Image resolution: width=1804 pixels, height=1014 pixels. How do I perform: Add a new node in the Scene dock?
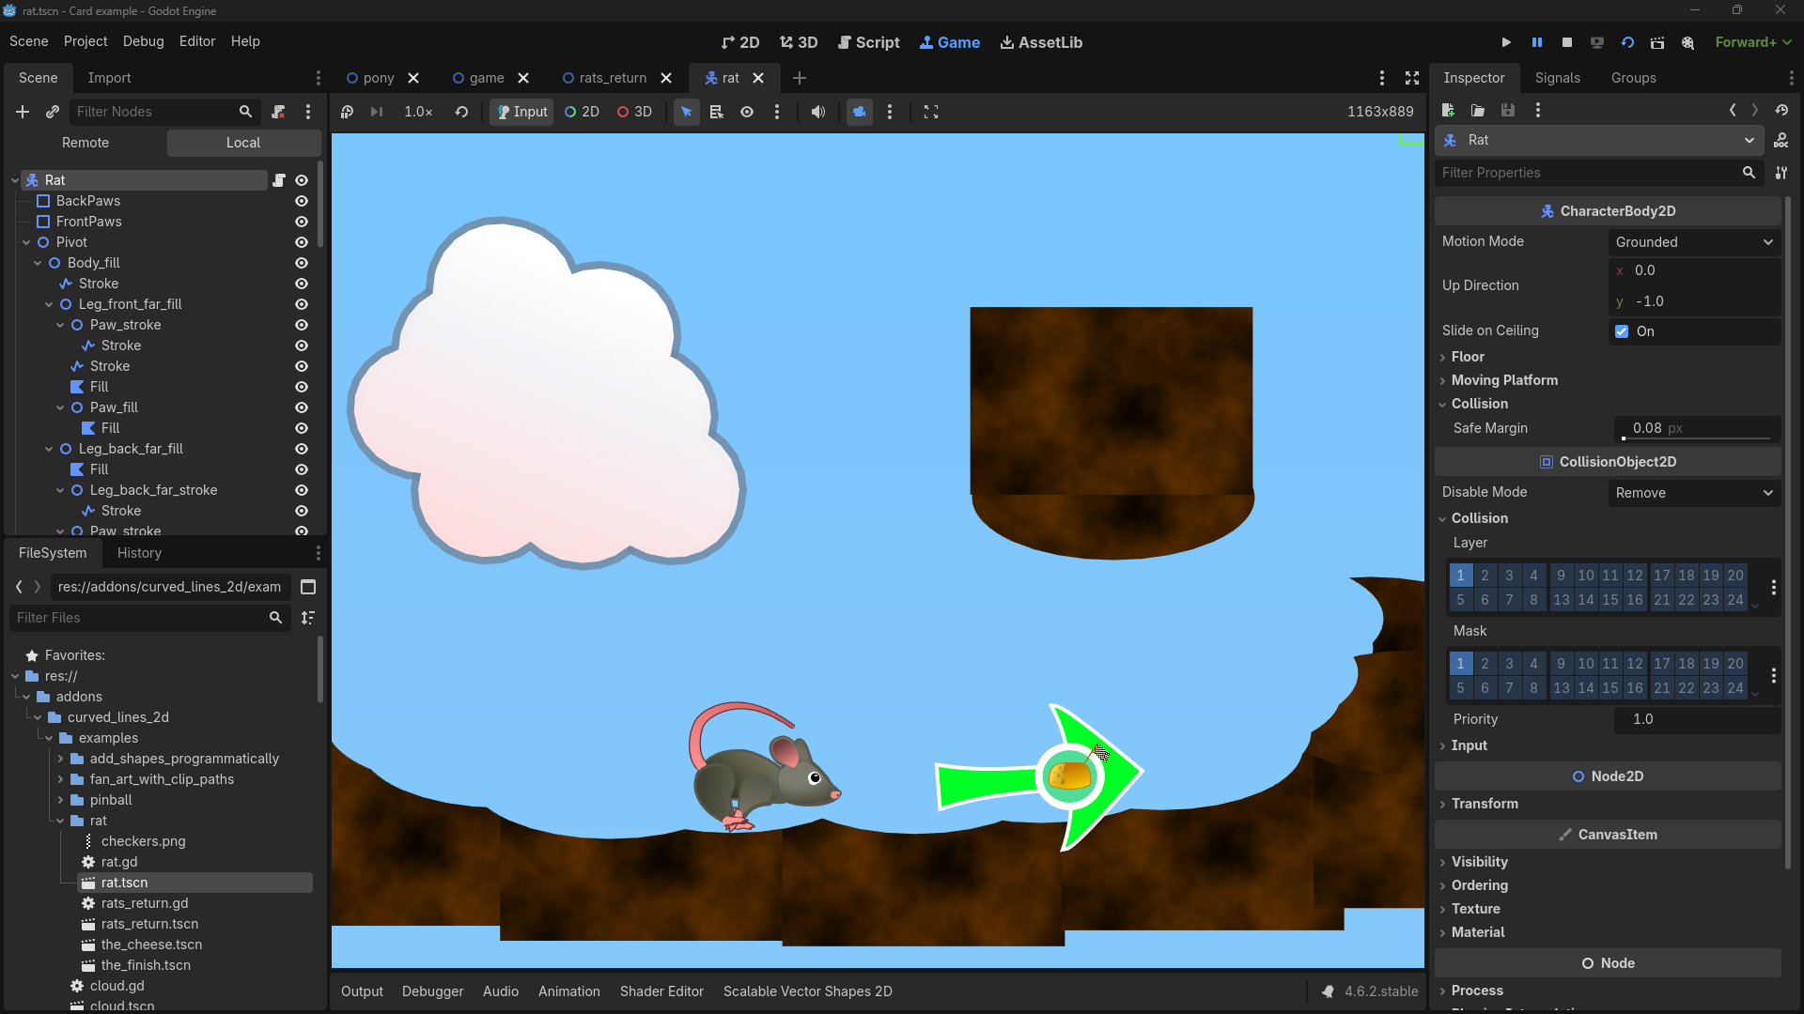tap(23, 112)
